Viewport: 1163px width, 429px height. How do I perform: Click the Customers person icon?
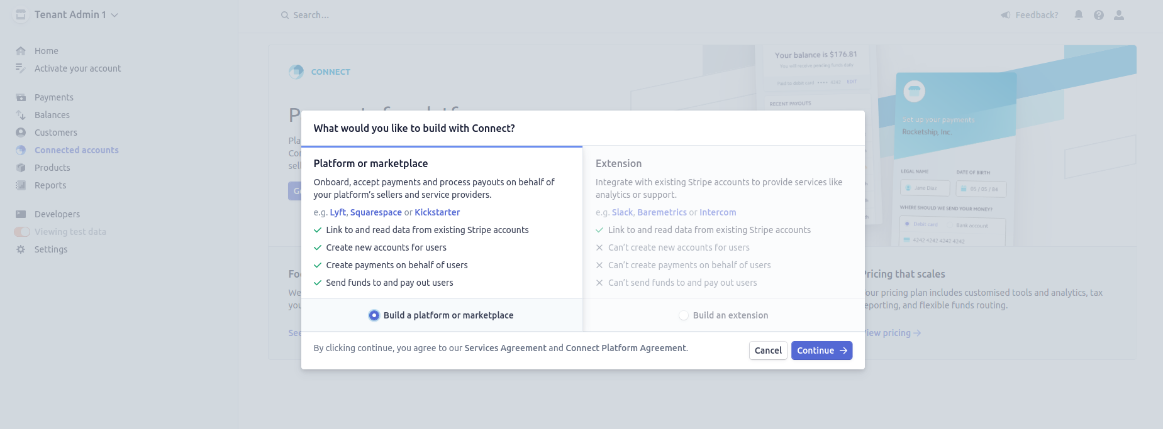pyautogui.click(x=21, y=133)
